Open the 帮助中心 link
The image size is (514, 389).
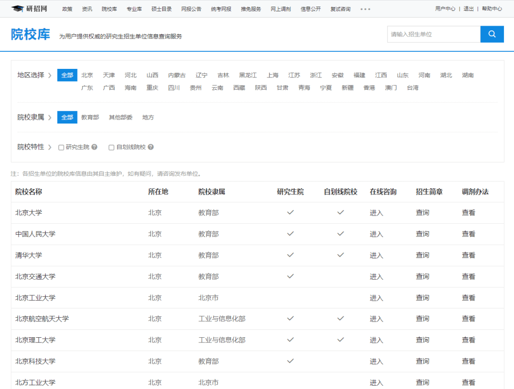pyautogui.click(x=492, y=9)
